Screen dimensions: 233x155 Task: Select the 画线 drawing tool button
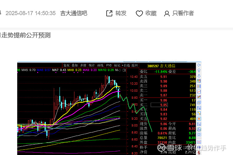100,66
